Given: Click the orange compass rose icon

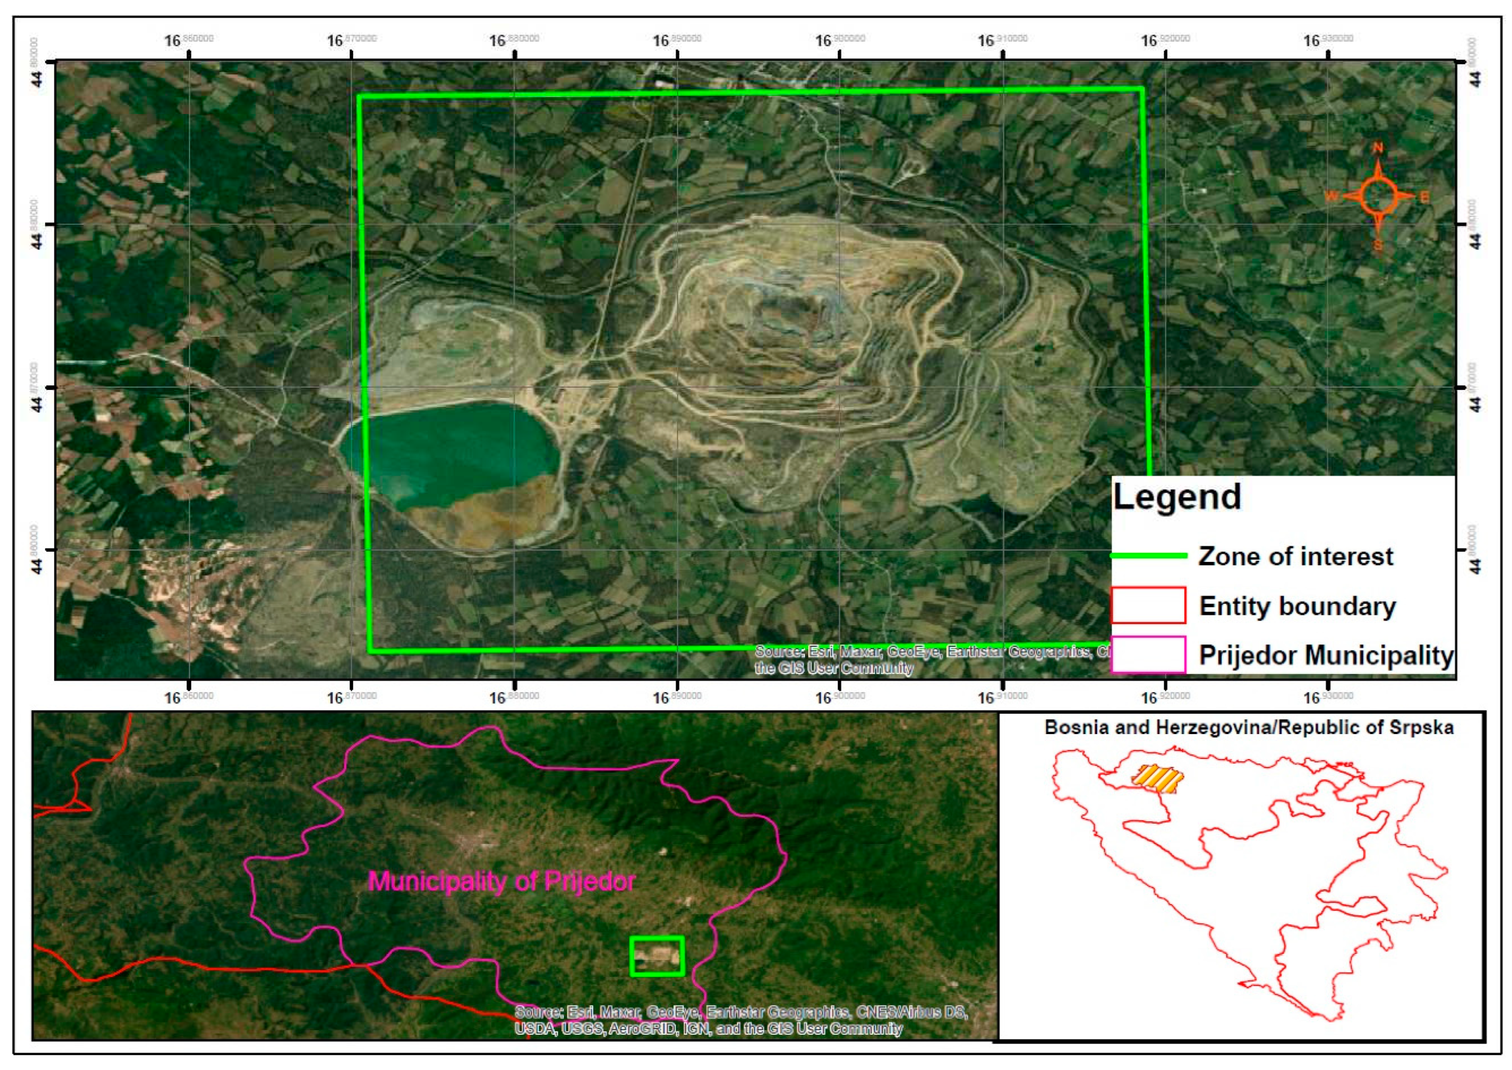Looking at the screenshot, I should tap(1378, 195).
